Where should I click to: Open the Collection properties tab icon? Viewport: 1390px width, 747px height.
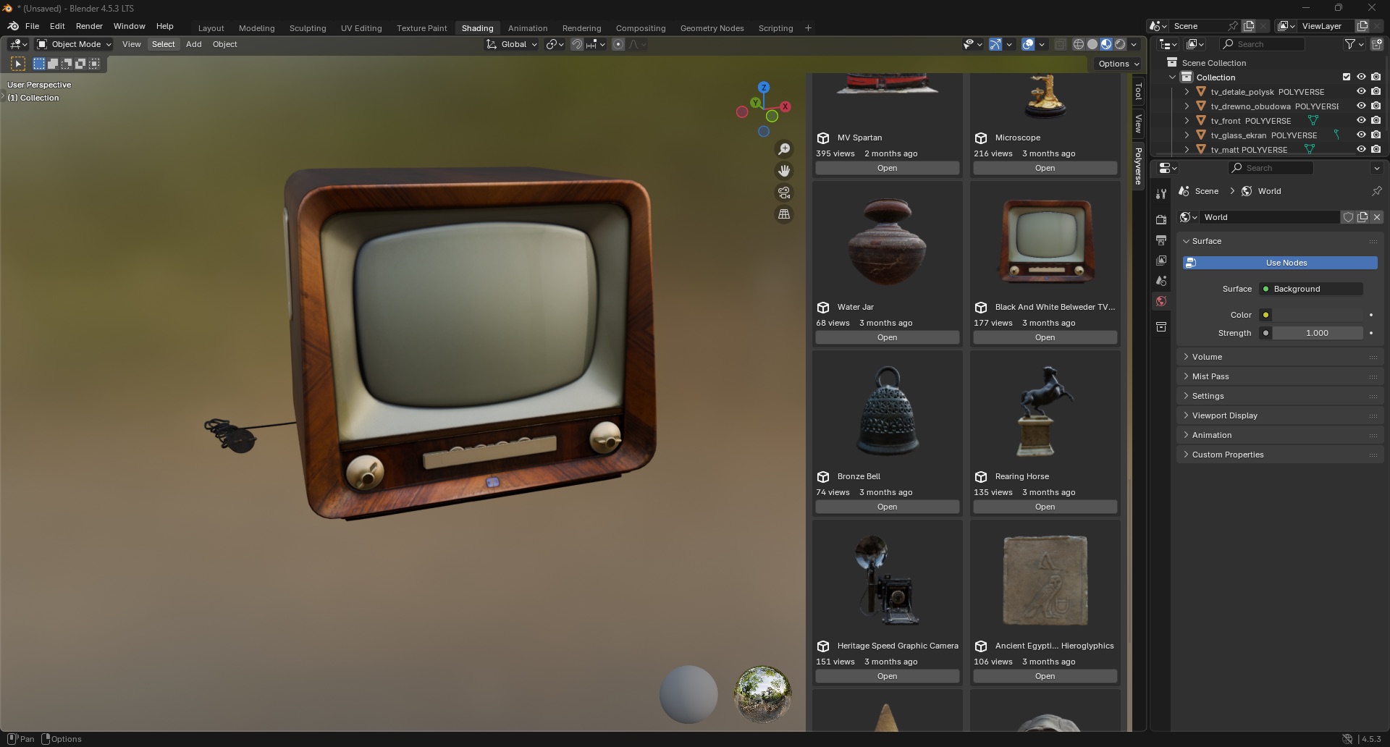pyautogui.click(x=1161, y=326)
